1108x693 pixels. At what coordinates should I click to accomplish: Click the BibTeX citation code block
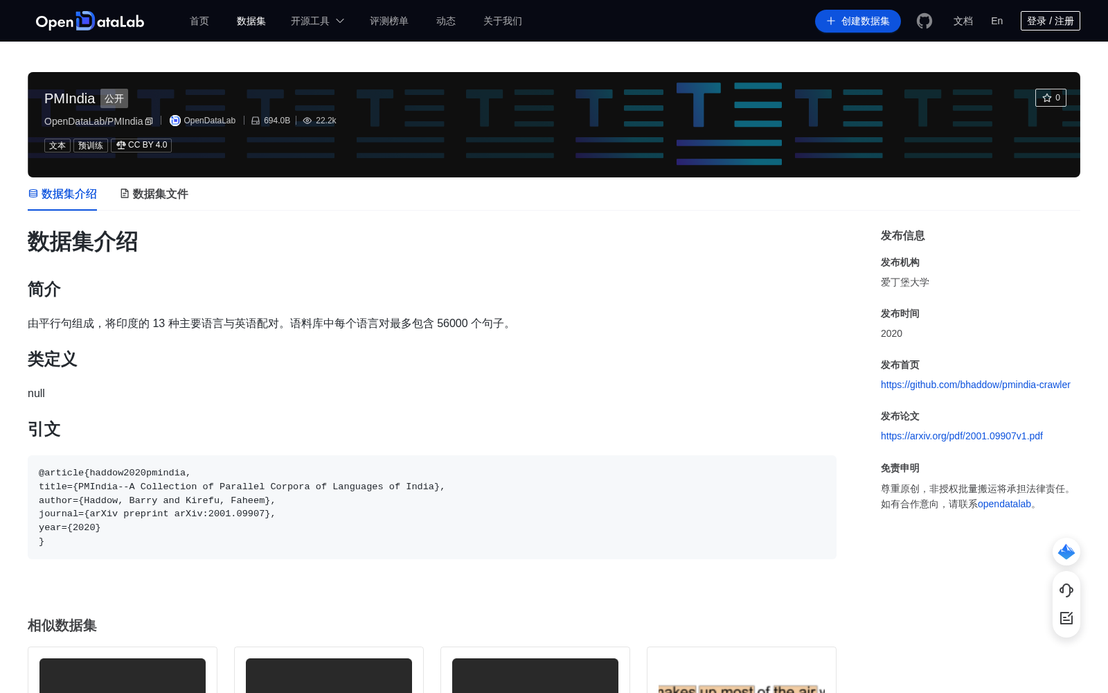[x=432, y=507]
